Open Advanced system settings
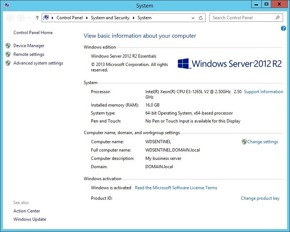This screenshot has width=290, height=232. (38, 63)
